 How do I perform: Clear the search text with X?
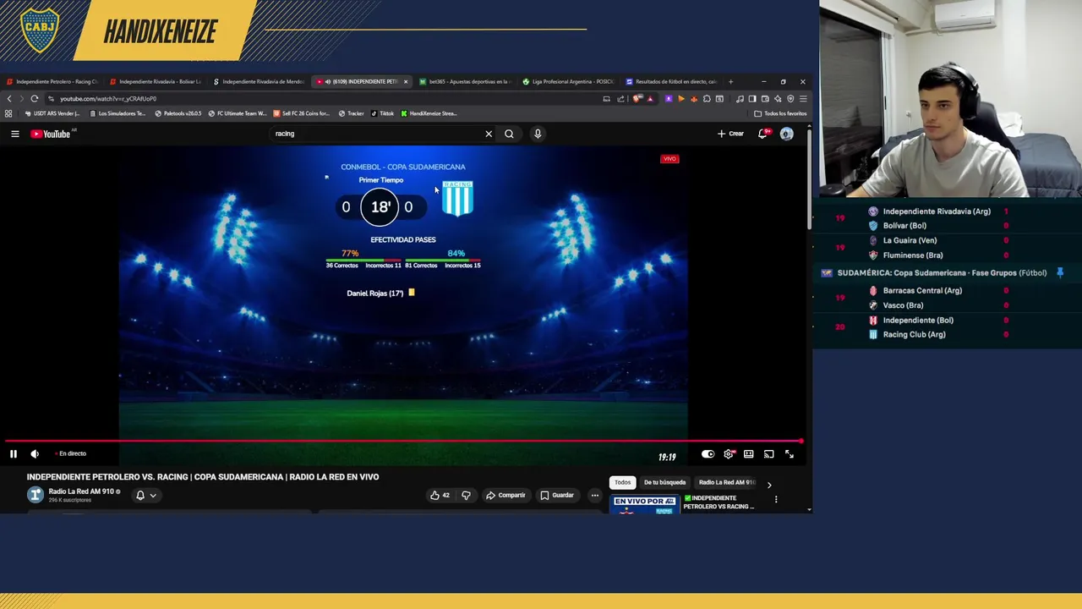(489, 134)
